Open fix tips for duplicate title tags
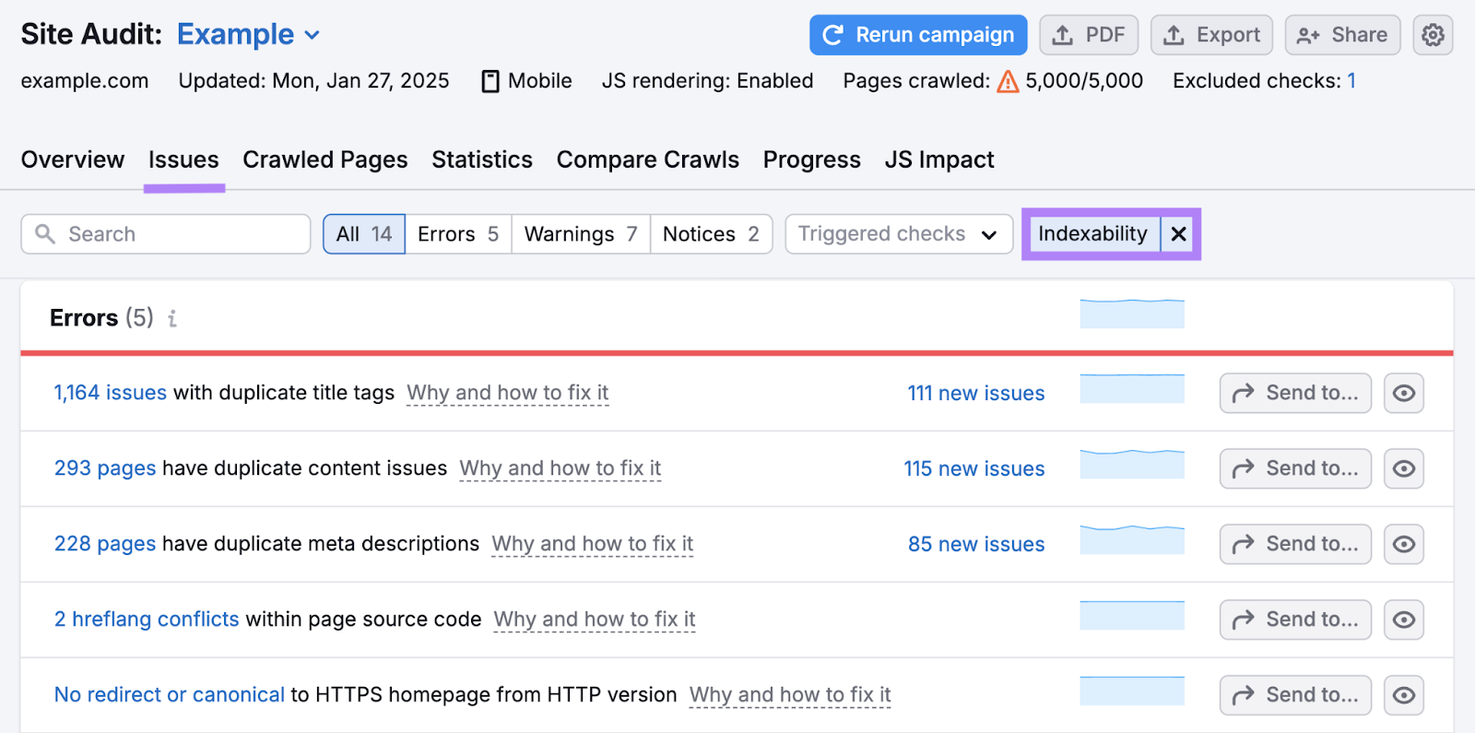 (x=508, y=394)
